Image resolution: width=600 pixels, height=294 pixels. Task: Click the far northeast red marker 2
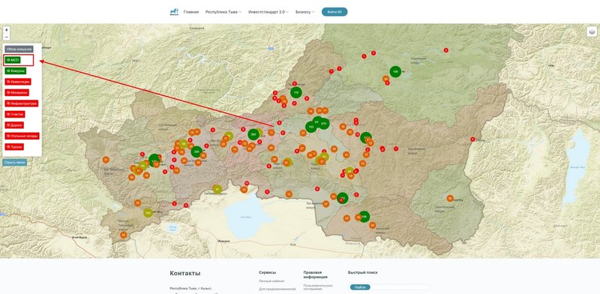[x=445, y=50]
